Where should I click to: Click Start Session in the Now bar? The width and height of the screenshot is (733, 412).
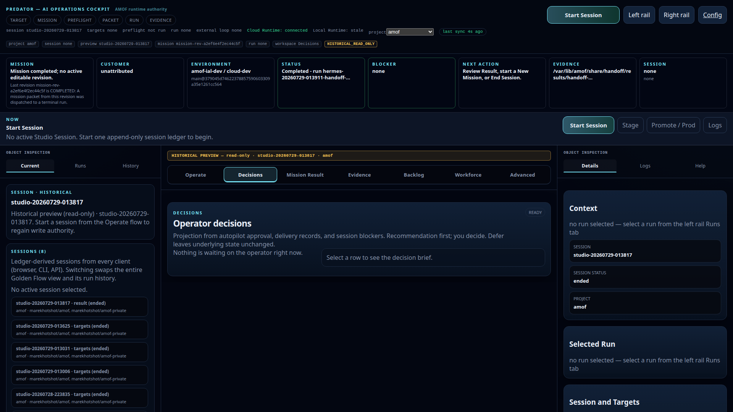pyautogui.click(x=588, y=125)
